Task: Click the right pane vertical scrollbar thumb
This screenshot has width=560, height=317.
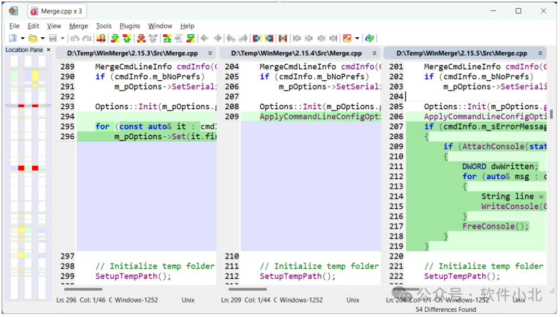Action: (x=552, y=114)
